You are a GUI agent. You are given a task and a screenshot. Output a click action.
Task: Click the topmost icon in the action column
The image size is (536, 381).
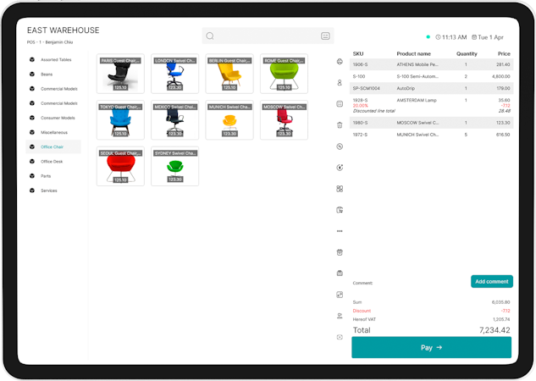tap(340, 62)
